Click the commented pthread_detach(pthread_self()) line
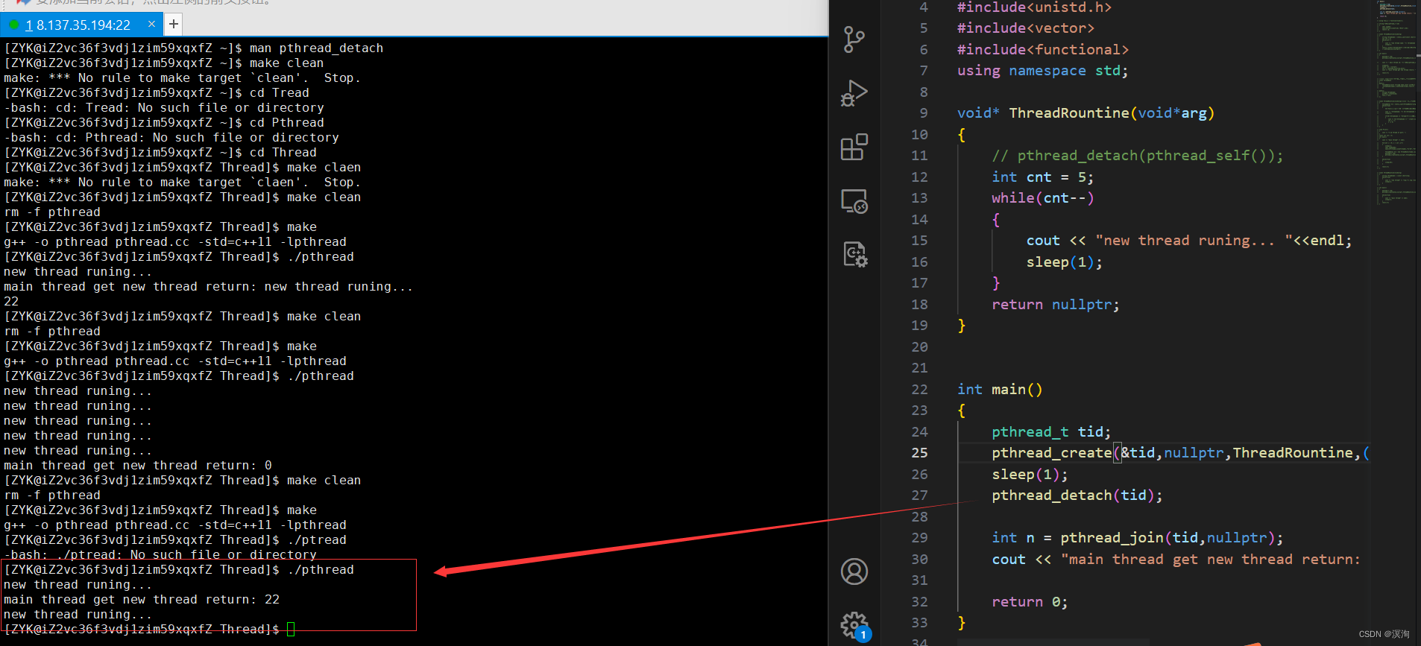The width and height of the screenshot is (1421, 646). [1138, 156]
